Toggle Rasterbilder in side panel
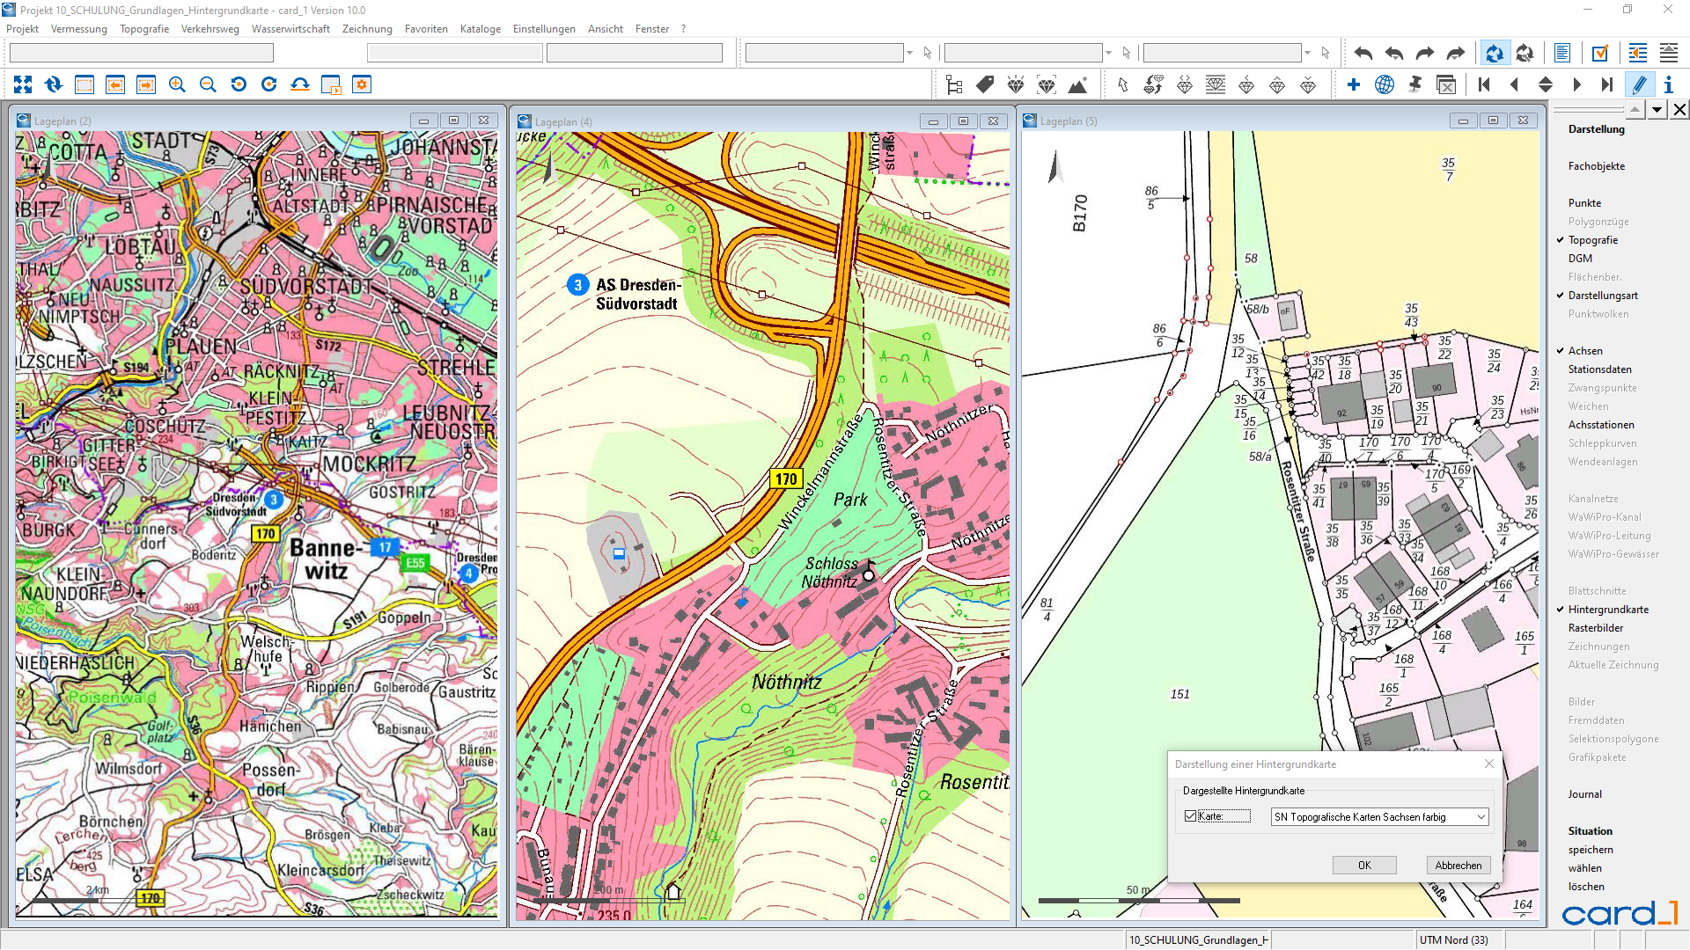Image resolution: width=1690 pixels, height=950 pixels. click(1595, 628)
